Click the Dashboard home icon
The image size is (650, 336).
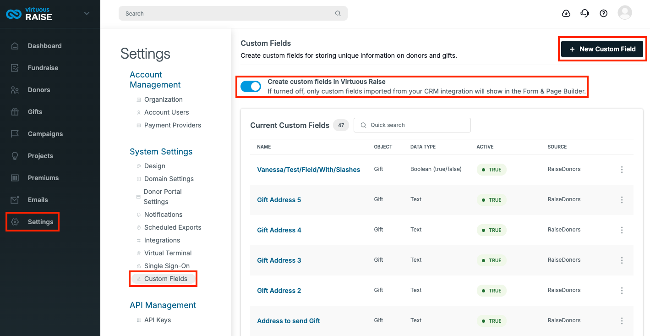15,46
